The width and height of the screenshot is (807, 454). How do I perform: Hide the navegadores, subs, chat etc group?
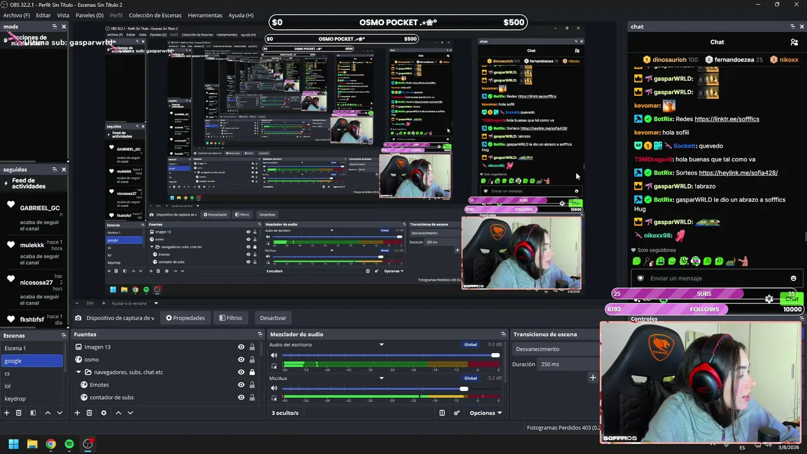[x=241, y=372]
